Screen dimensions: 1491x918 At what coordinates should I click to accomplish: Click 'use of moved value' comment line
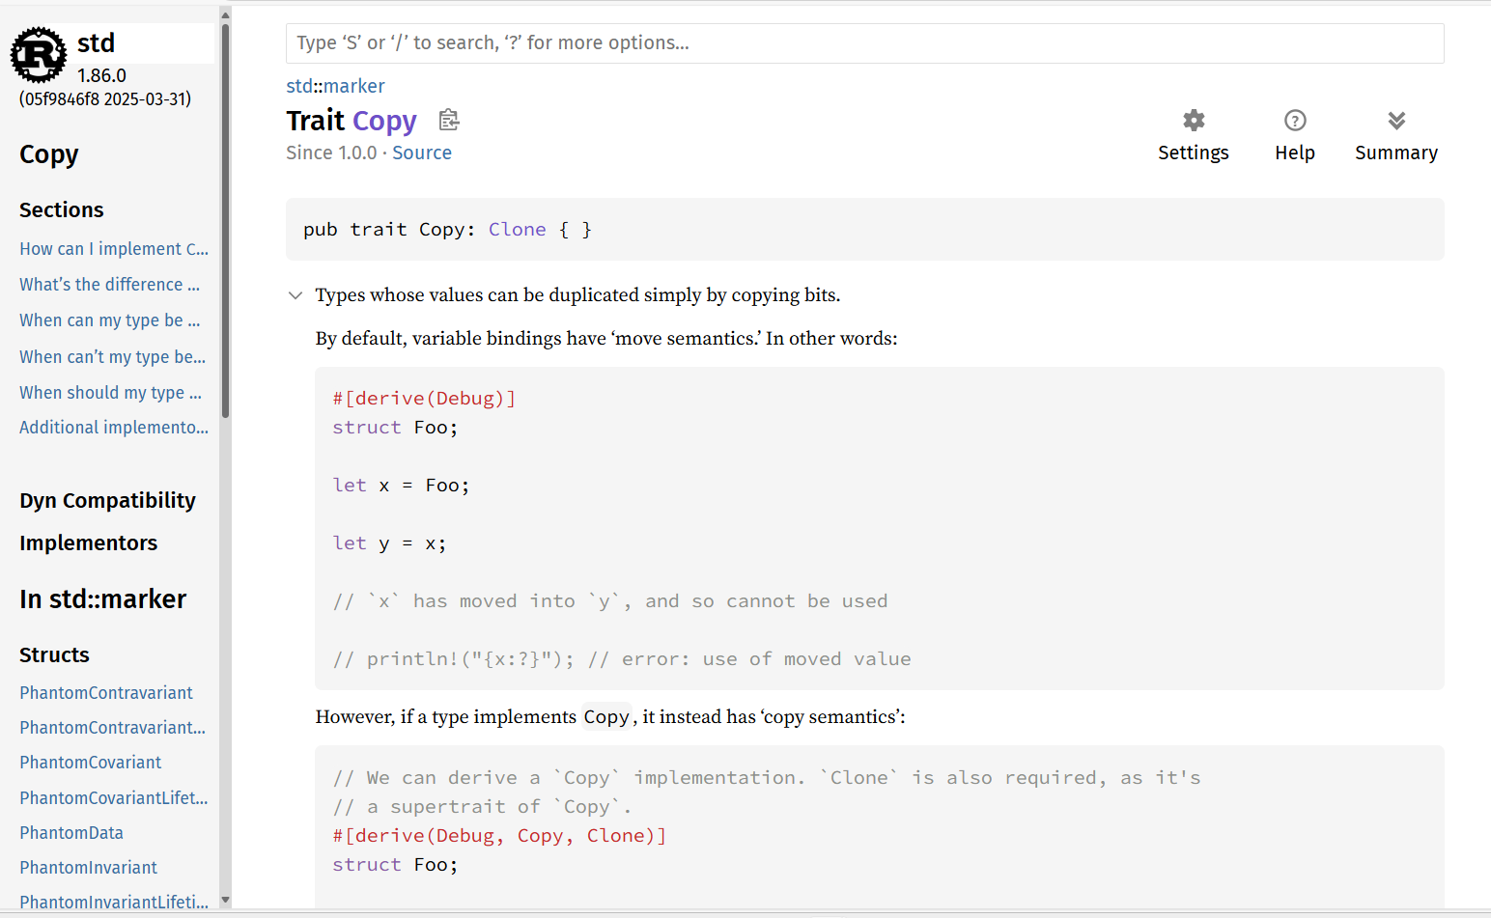point(622,658)
